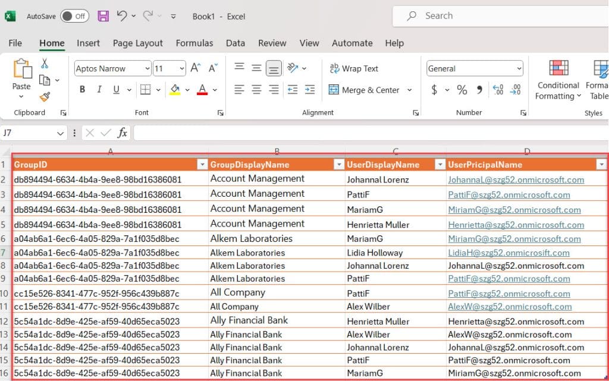Click the Paste clipboard icon
The image size is (609, 381).
[22, 69]
